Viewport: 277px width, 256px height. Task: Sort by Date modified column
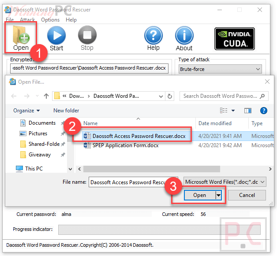[x=215, y=123]
